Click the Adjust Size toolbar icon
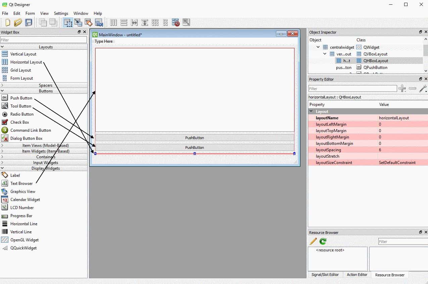 [186, 23]
